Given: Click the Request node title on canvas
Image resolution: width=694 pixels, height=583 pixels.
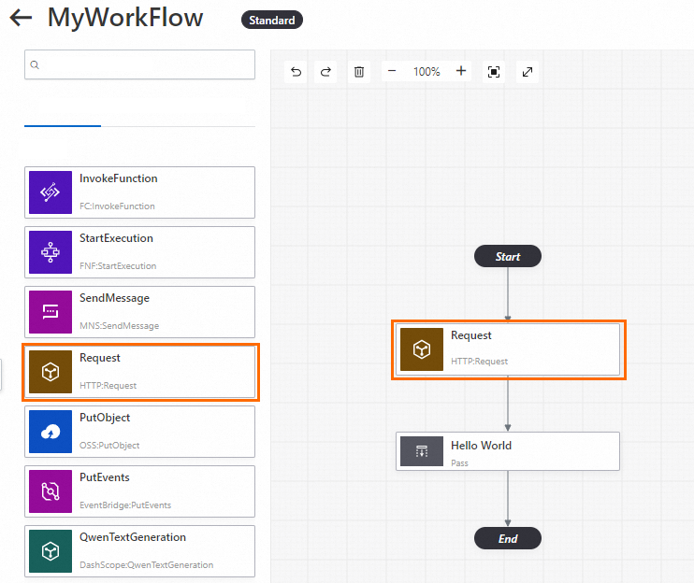Looking at the screenshot, I should (471, 335).
